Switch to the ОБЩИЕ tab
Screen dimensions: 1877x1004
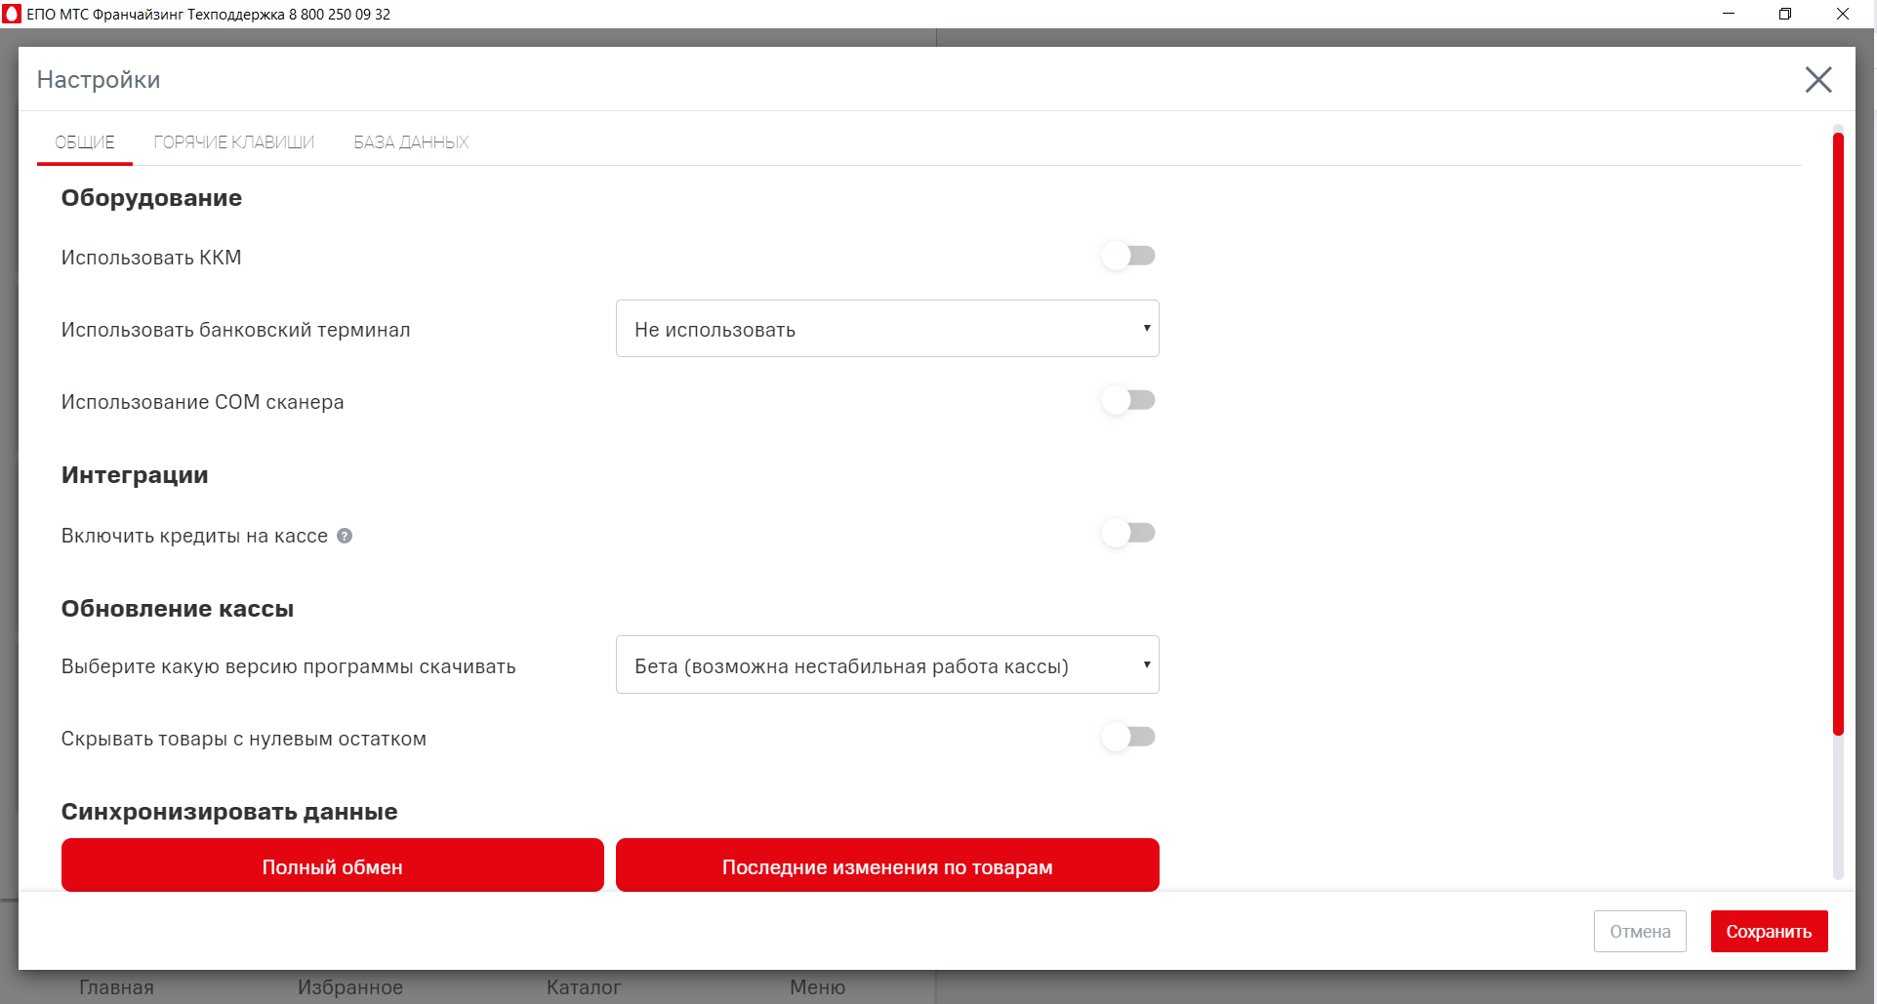[x=85, y=142]
